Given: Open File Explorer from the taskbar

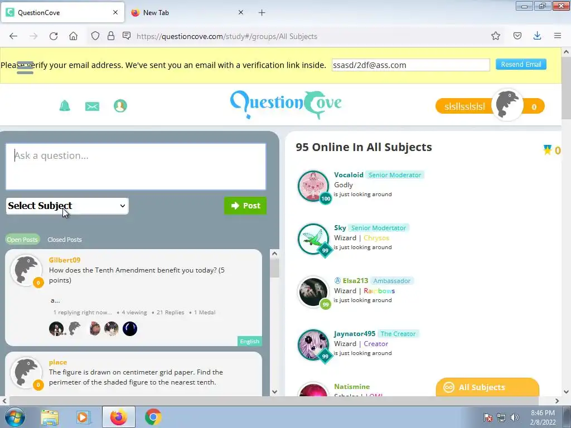Looking at the screenshot, I should pyautogui.click(x=50, y=417).
